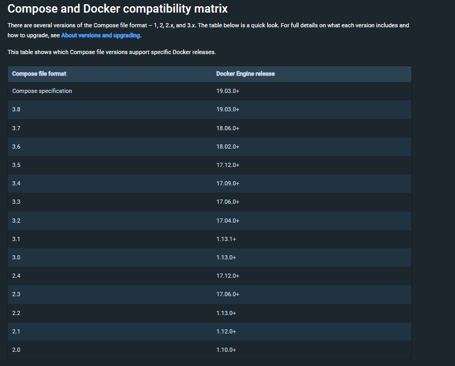Select version 2.0 at the table bottom

16,350
